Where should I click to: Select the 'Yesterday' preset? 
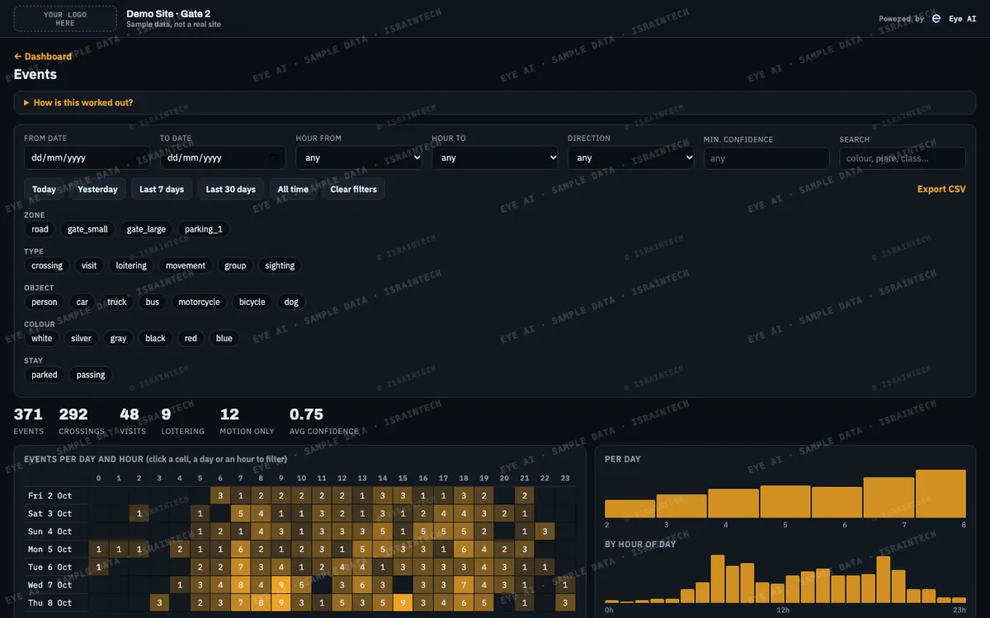coord(98,190)
